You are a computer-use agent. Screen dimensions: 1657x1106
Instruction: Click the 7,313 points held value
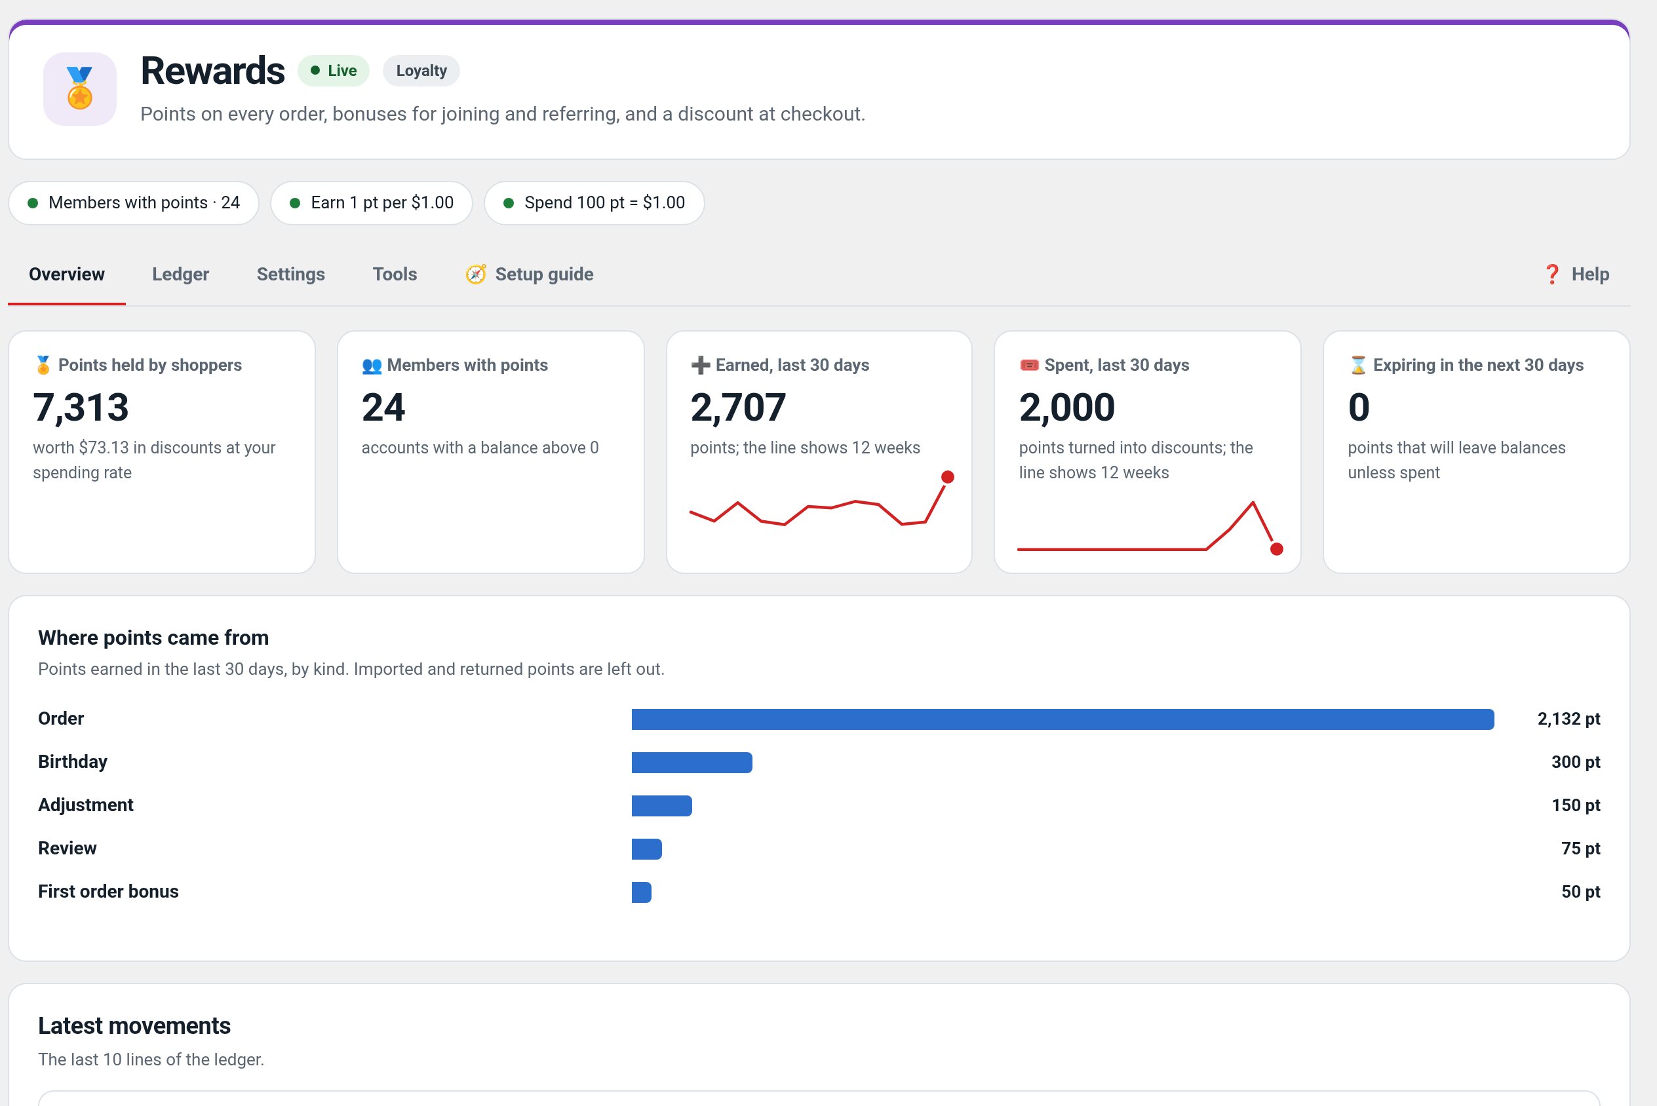(x=81, y=408)
